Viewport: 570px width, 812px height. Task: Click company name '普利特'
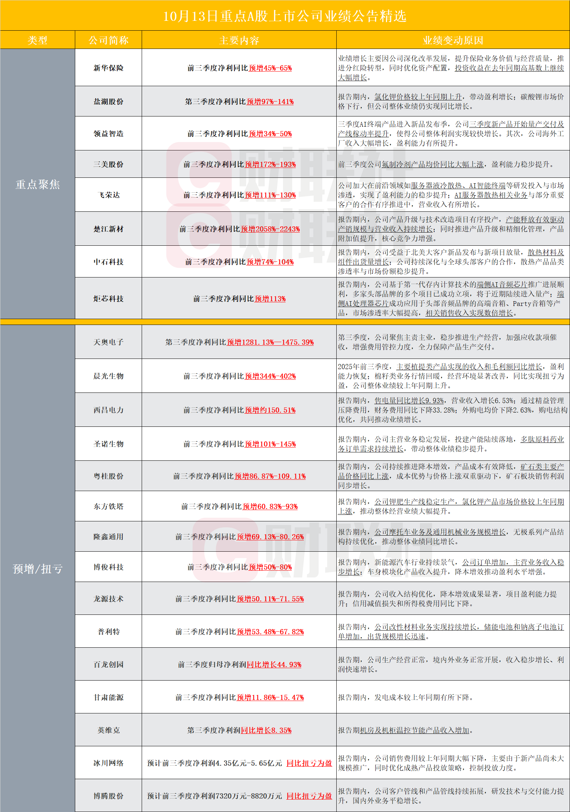pyautogui.click(x=108, y=632)
